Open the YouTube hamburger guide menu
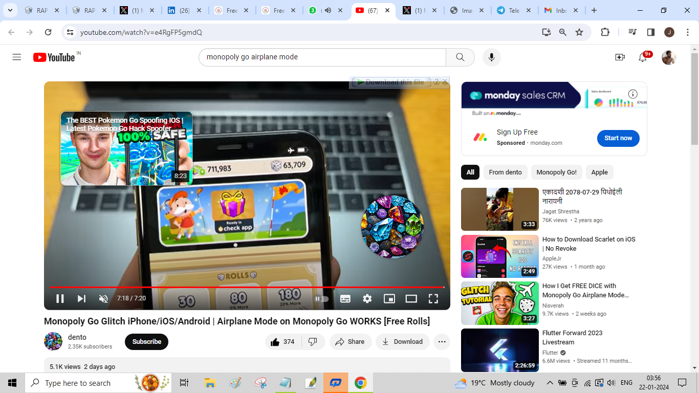 coord(17,57)
